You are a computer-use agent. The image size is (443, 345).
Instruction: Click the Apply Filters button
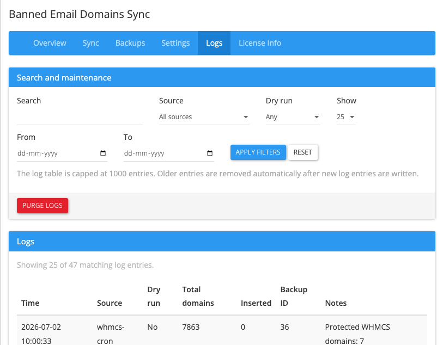tap(258, 152)
